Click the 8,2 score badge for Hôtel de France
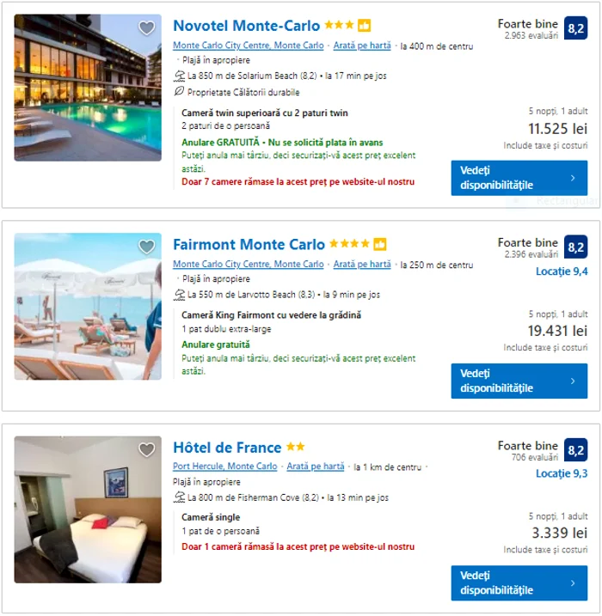The image size is (602, 616). 575,450
